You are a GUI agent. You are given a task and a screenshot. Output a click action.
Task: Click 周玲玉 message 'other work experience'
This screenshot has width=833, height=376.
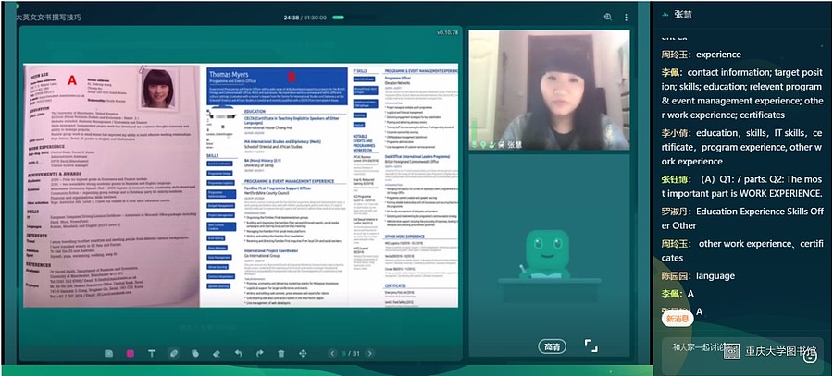[x=741, y=251]
